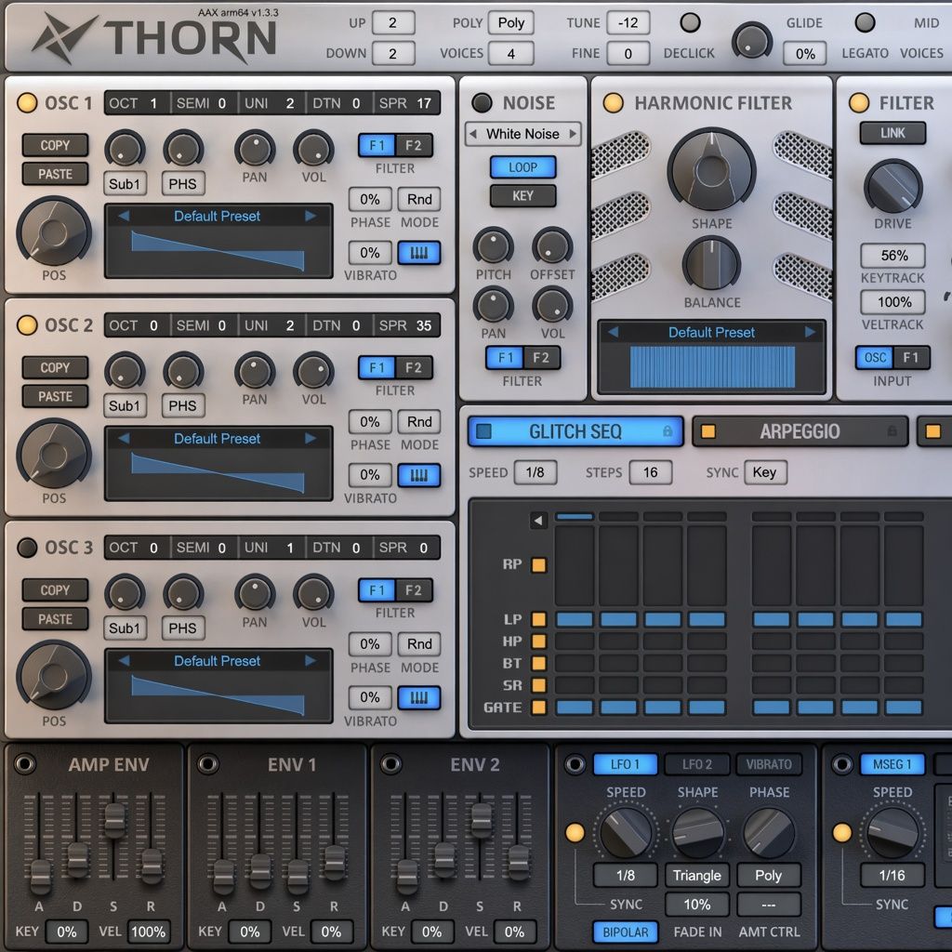Click the LFO BIPOLAR button
952x952 pixels.
pyautogui.click(x=626, y=932)
